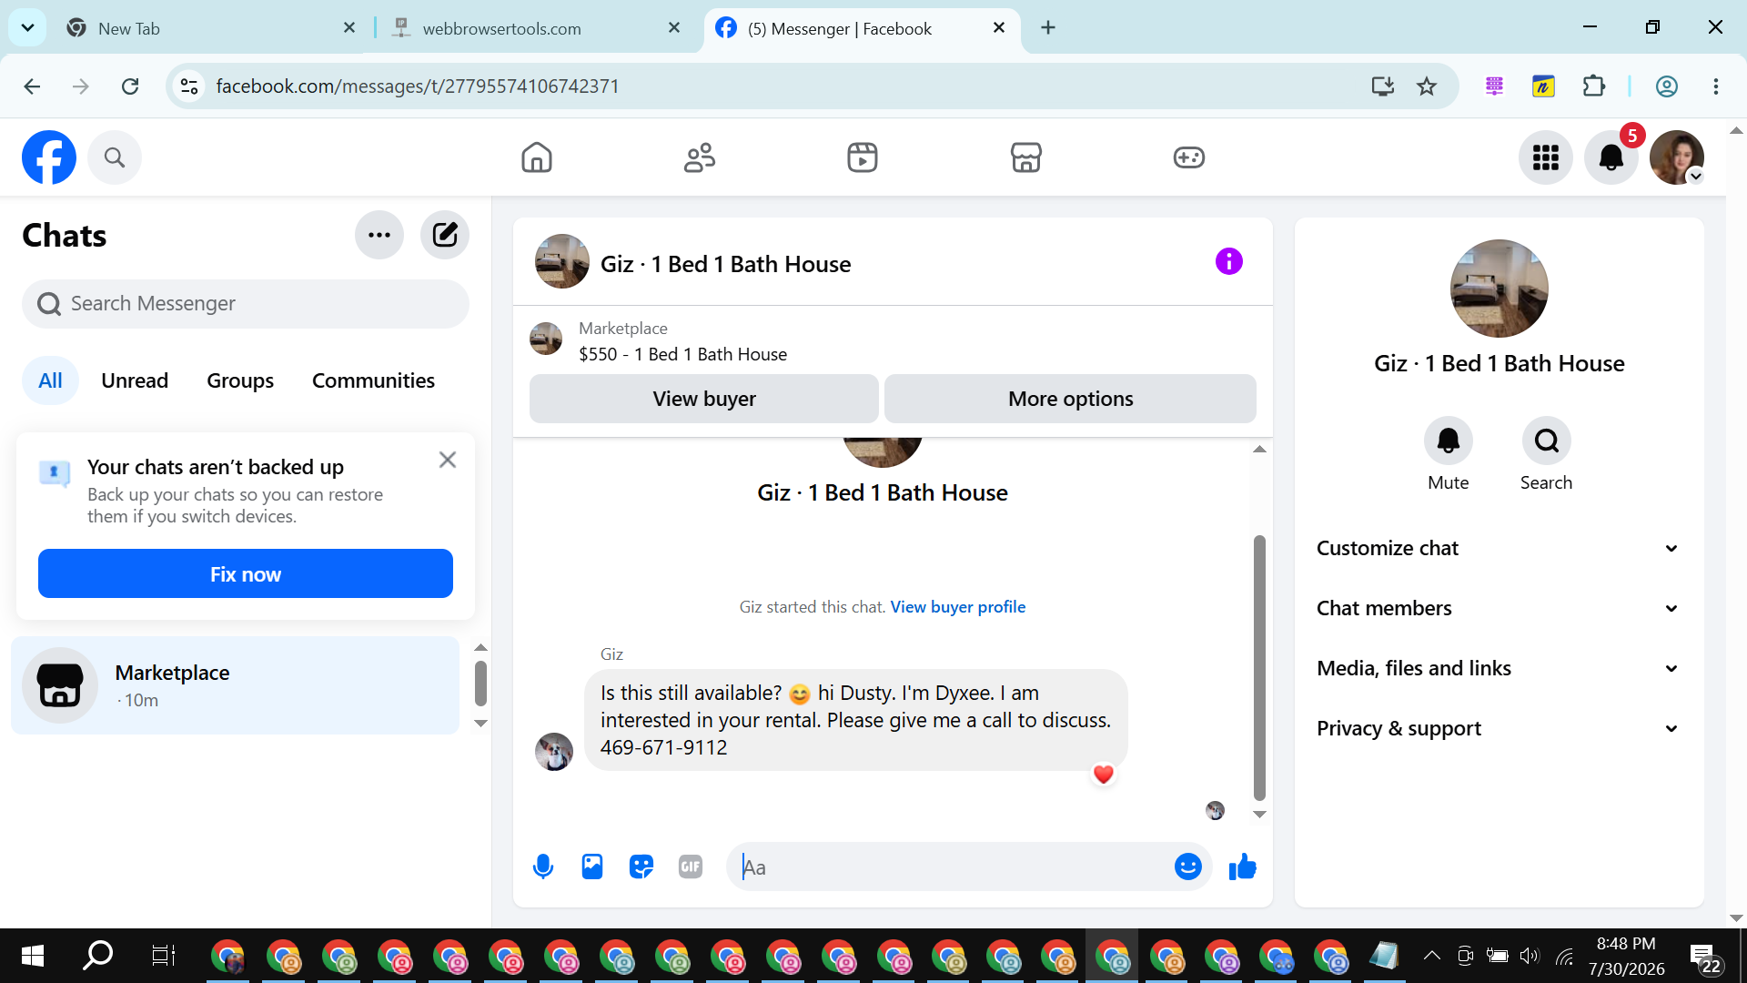Start a new message with compose icon

point(445,235)
